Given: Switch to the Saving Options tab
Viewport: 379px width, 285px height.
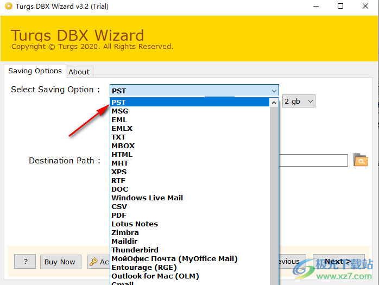Looking at the screenshot, I should 35,71.
